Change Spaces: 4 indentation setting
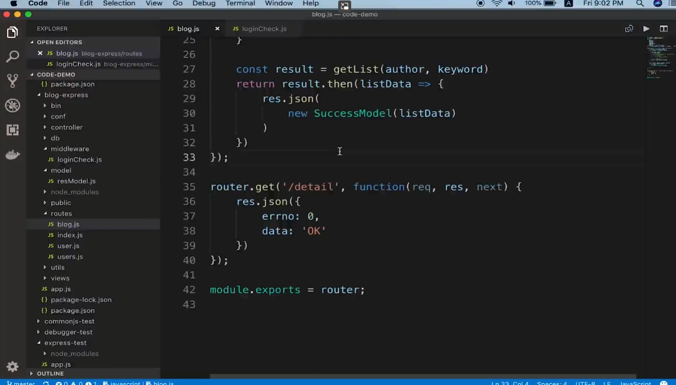This screenshot has width=676, height=385. [x=552, y=383]
